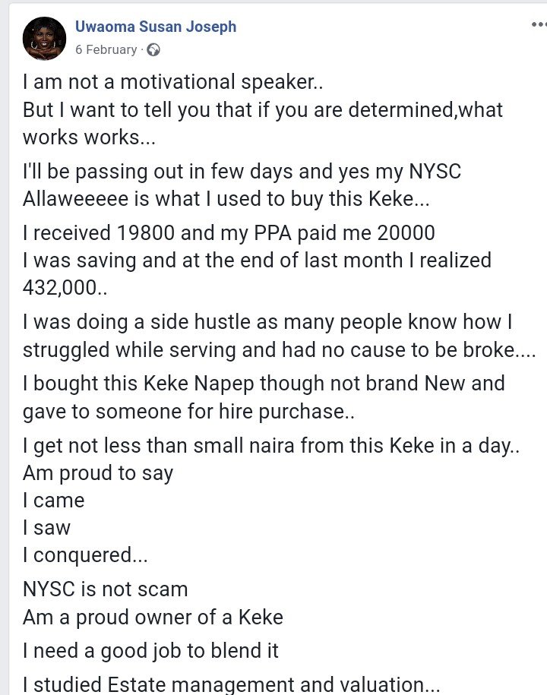Open Uwaoma Susan Joseph's profile picture
Screen dimensions: 547x695
[44, 39]
